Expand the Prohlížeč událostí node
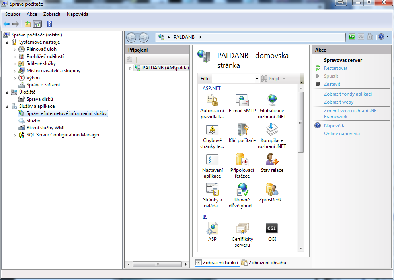 [15, 57]
